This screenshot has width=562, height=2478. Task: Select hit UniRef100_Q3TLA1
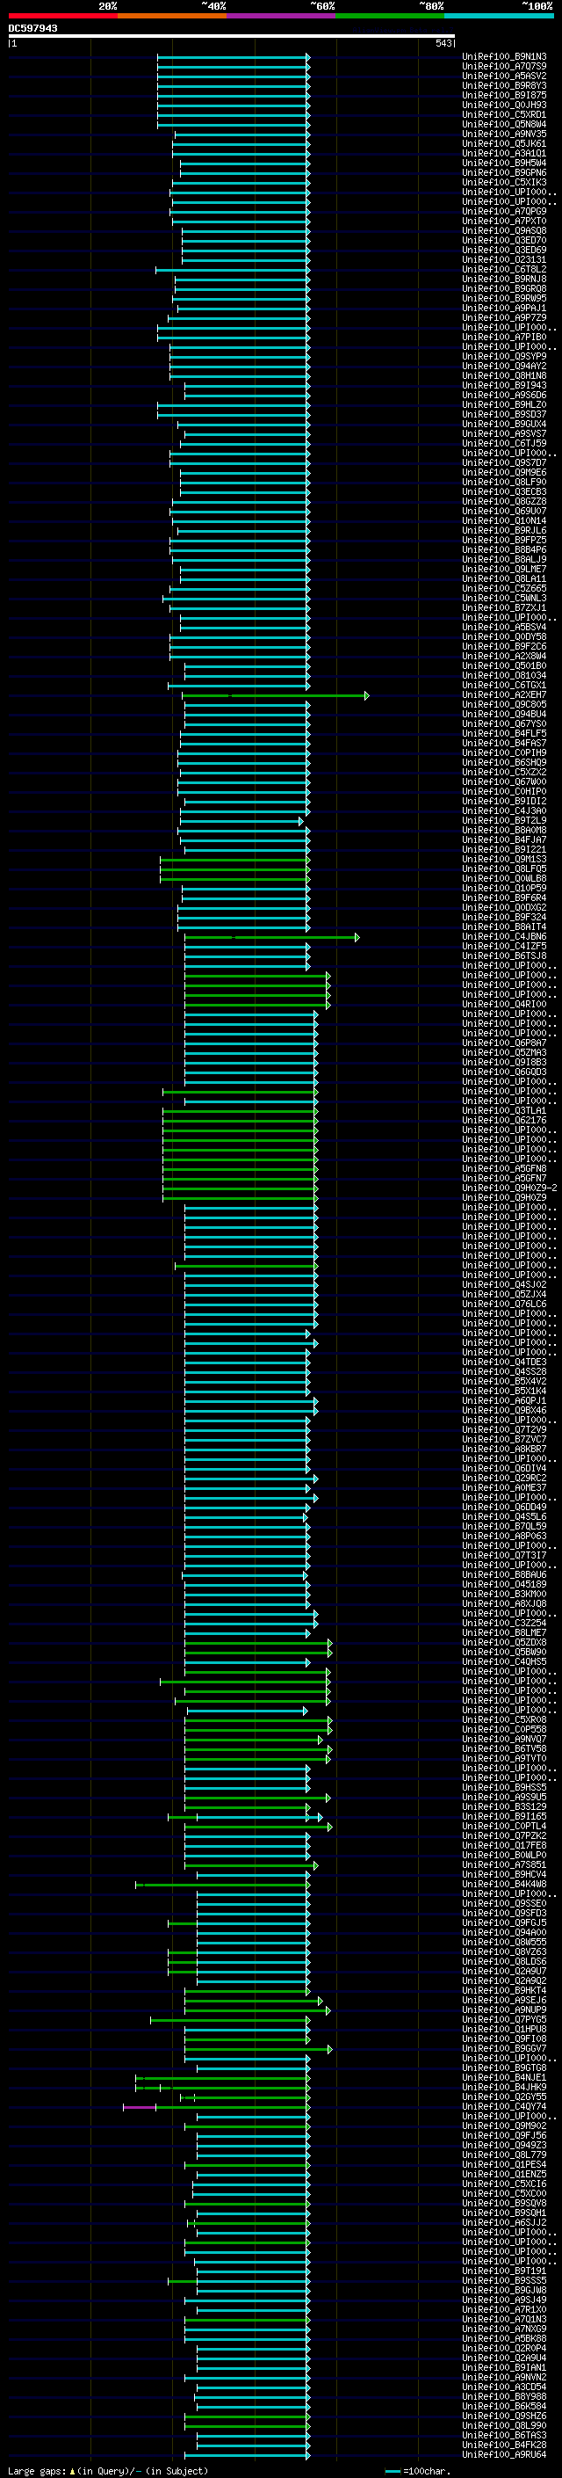pos(504,1110)
